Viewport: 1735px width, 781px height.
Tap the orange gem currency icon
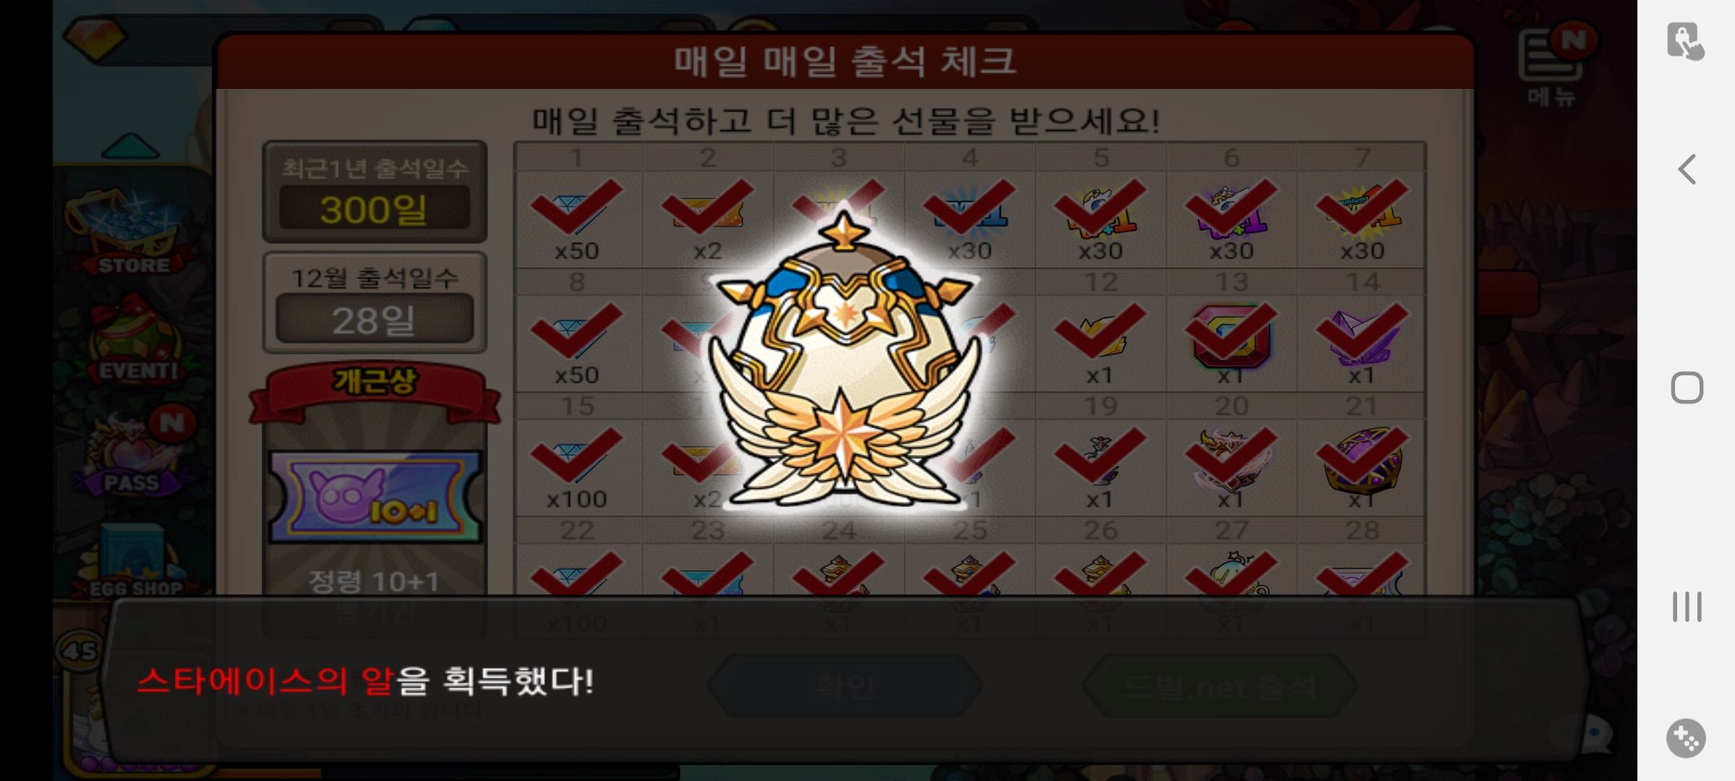pyautogui.click(x=95, y=36)
